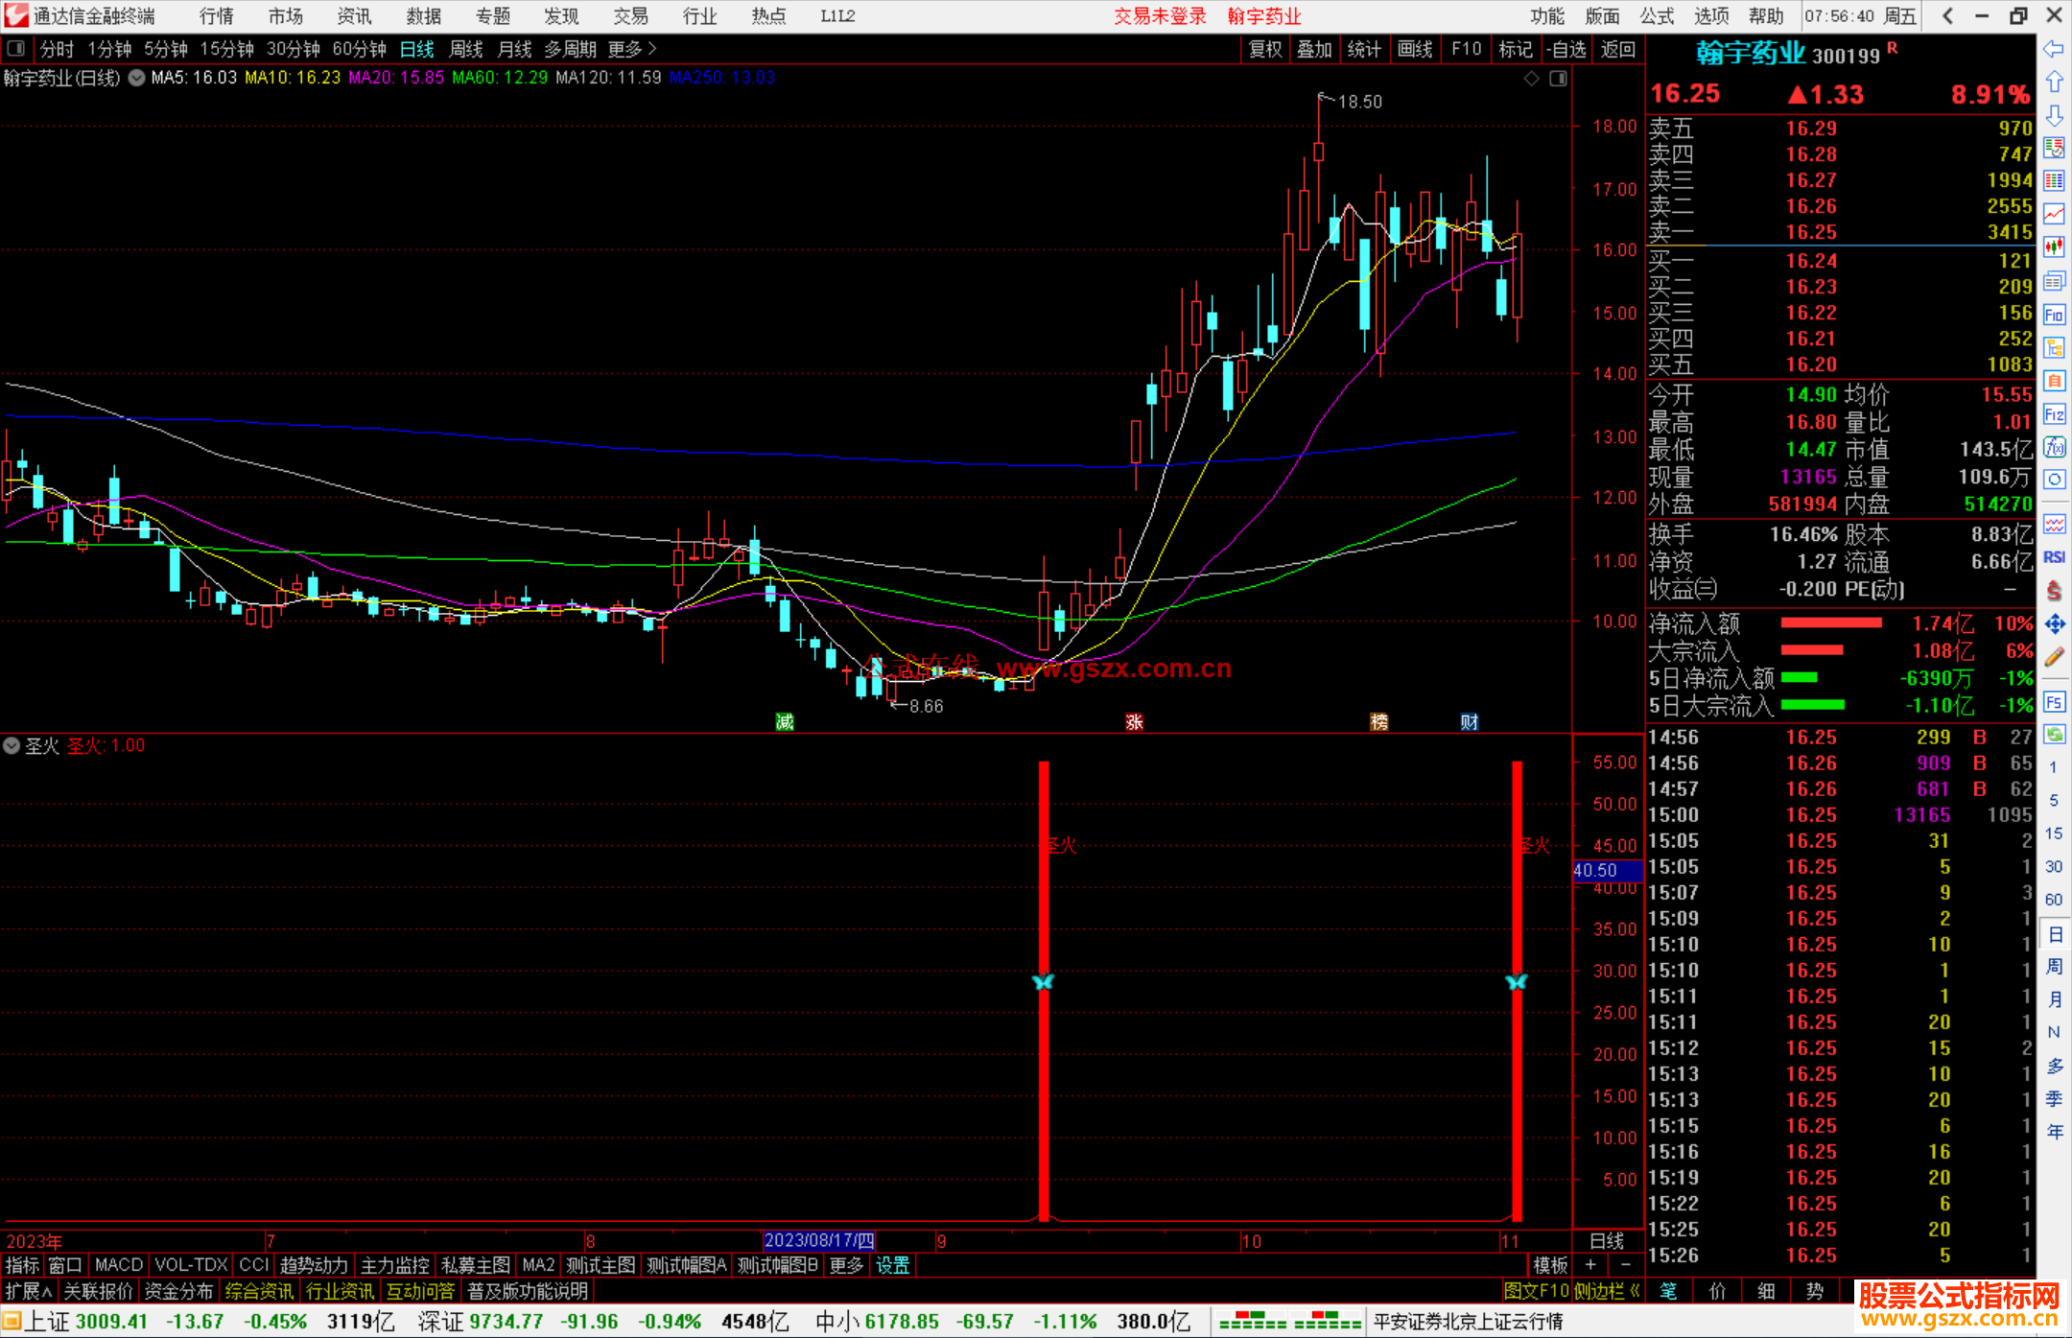Click the trend line chart sidebar icon
This screenshot has height=1338, width=2072.
(2054, 214)
